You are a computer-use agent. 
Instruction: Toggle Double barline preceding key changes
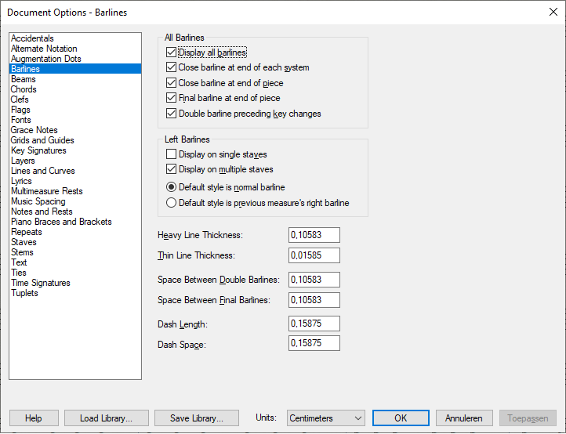click(x=172, y=114)
